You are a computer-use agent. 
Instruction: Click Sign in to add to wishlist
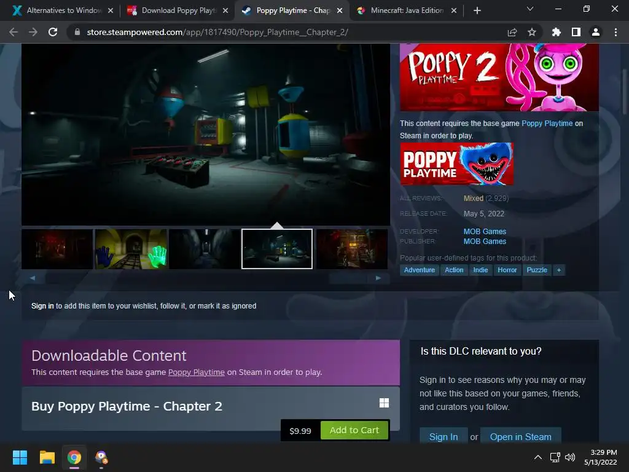click(42, 306)
